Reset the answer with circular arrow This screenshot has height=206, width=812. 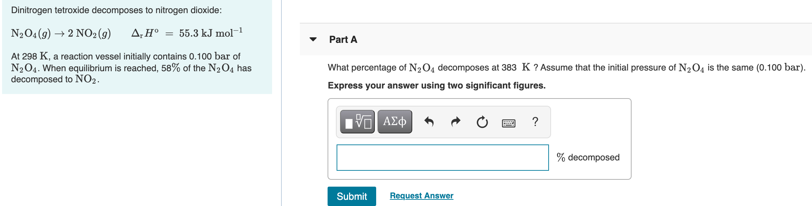(x=482, y=122)
